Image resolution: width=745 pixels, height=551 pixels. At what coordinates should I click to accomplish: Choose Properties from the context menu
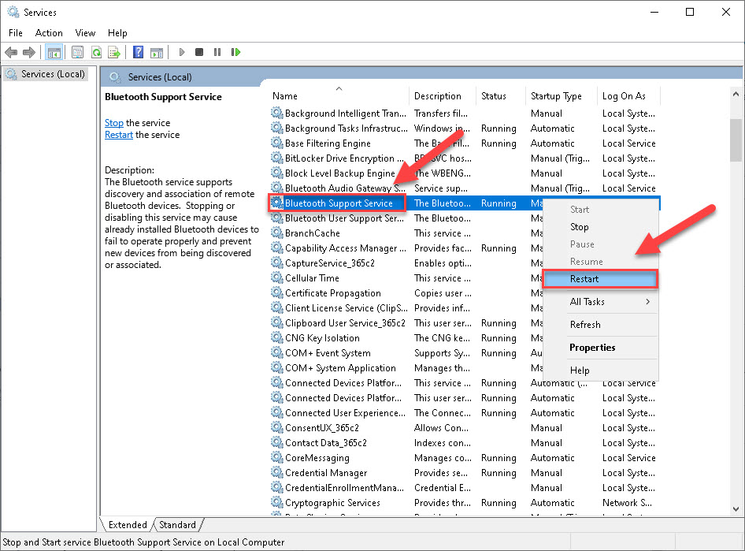[593, 347]
